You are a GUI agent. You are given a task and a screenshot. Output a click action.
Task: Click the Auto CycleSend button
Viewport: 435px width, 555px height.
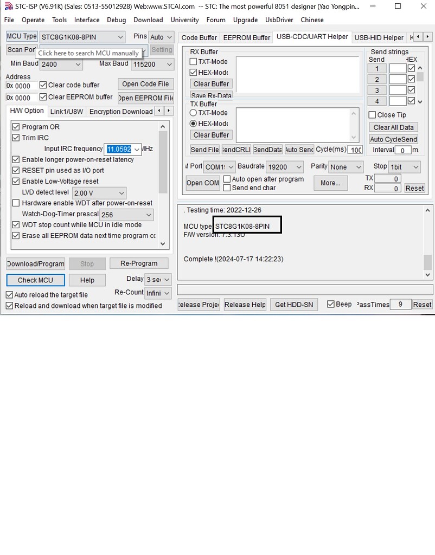[393, 139]
